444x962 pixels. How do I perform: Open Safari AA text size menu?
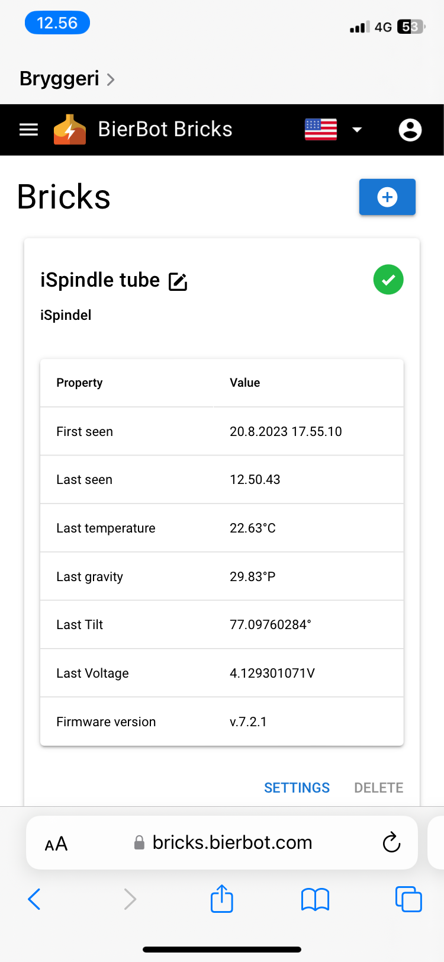[56, 844]
